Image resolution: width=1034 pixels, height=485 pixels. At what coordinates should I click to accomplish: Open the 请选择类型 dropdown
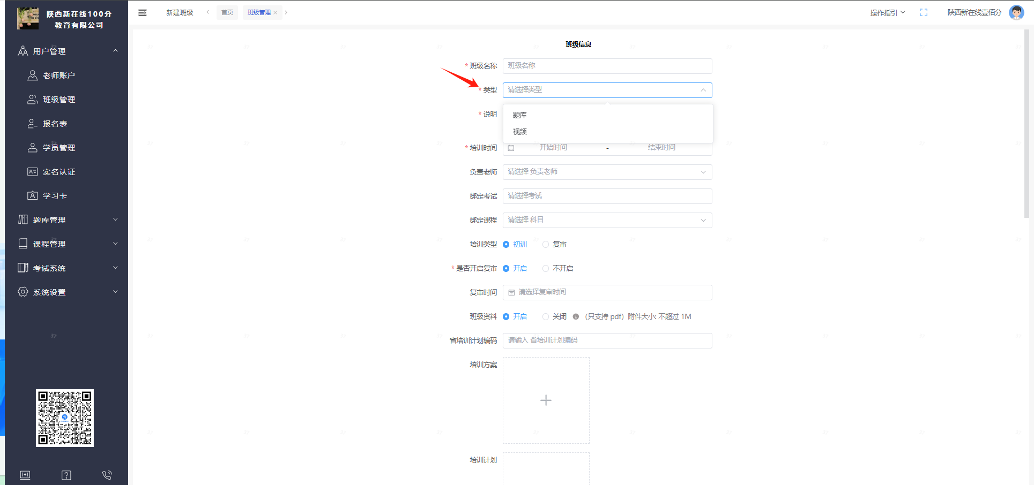point(607,90)
